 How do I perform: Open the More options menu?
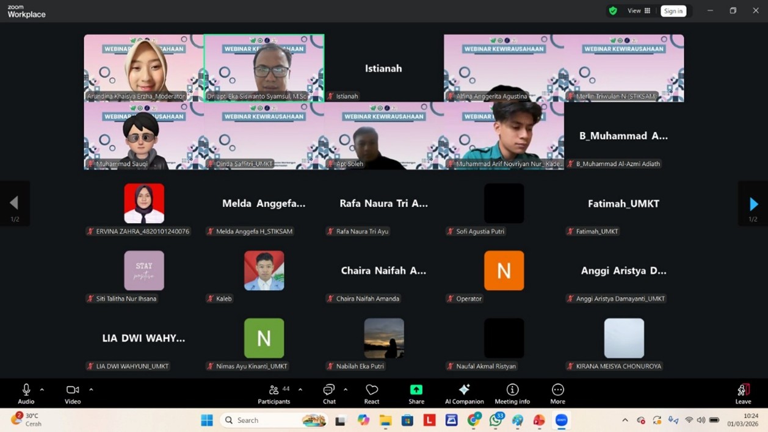coord(557,394)
